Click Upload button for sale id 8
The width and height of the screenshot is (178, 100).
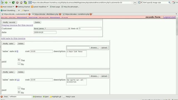pyautogui.click(x=104, y=47)
